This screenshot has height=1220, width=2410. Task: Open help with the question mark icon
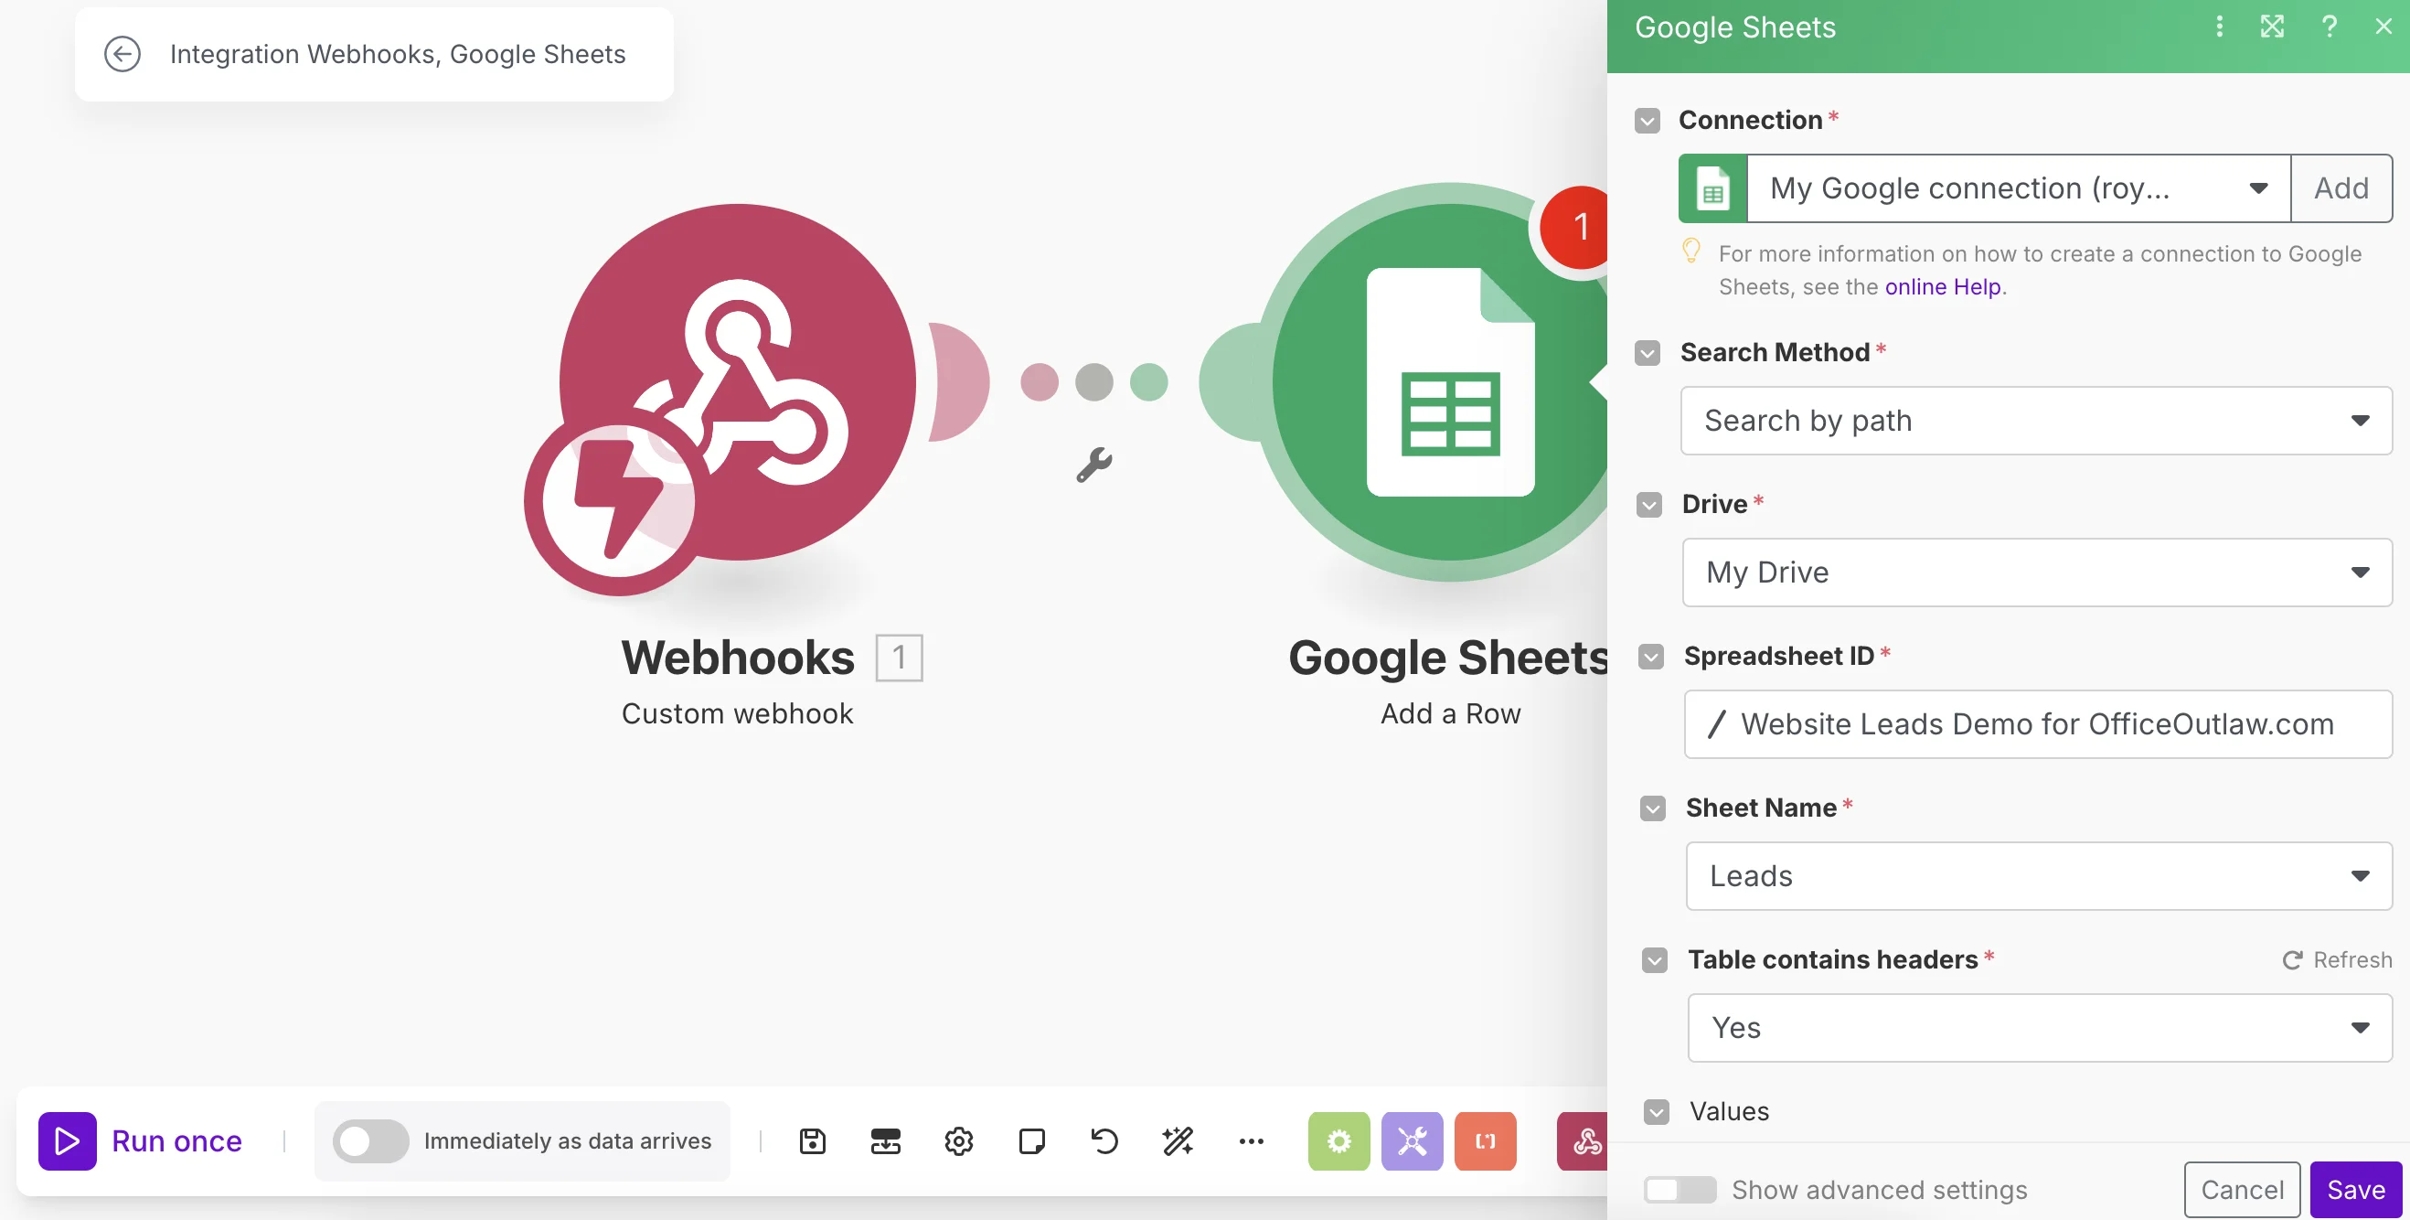click(x=2330, y=27)
